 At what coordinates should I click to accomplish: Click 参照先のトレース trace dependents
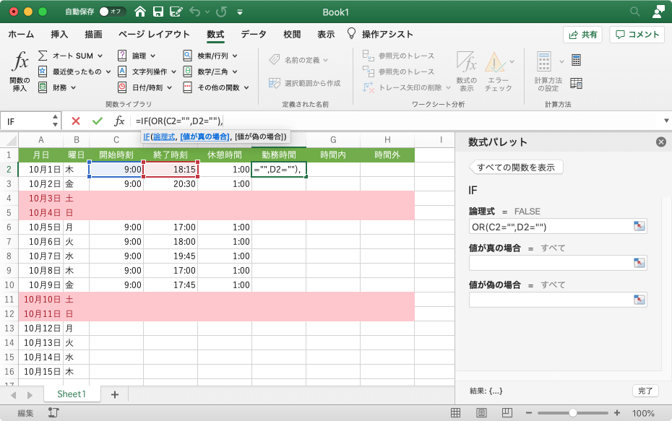[399, 71]
